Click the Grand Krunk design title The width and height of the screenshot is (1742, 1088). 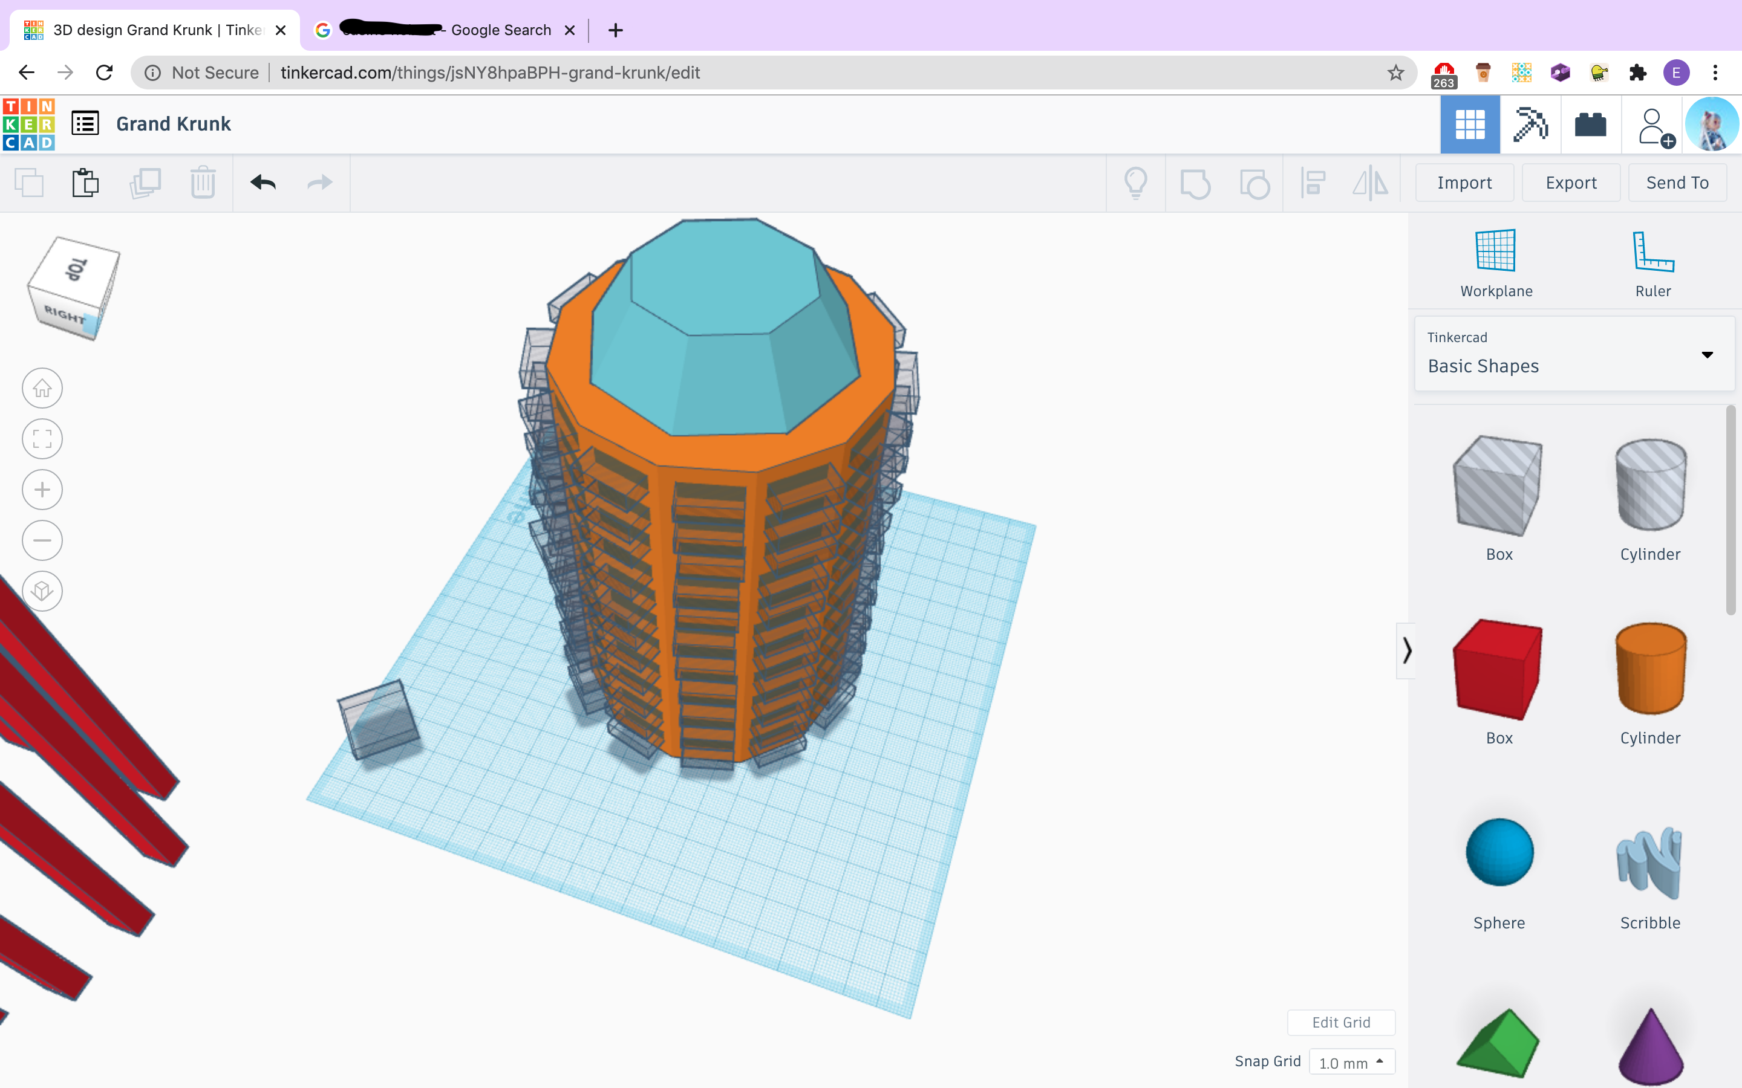click(x=174, y=124)
